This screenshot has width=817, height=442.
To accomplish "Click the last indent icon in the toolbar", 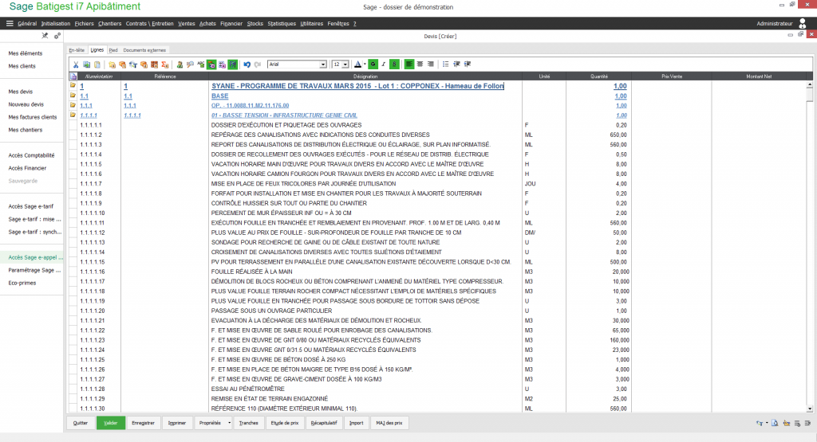I will pos(468,65).
